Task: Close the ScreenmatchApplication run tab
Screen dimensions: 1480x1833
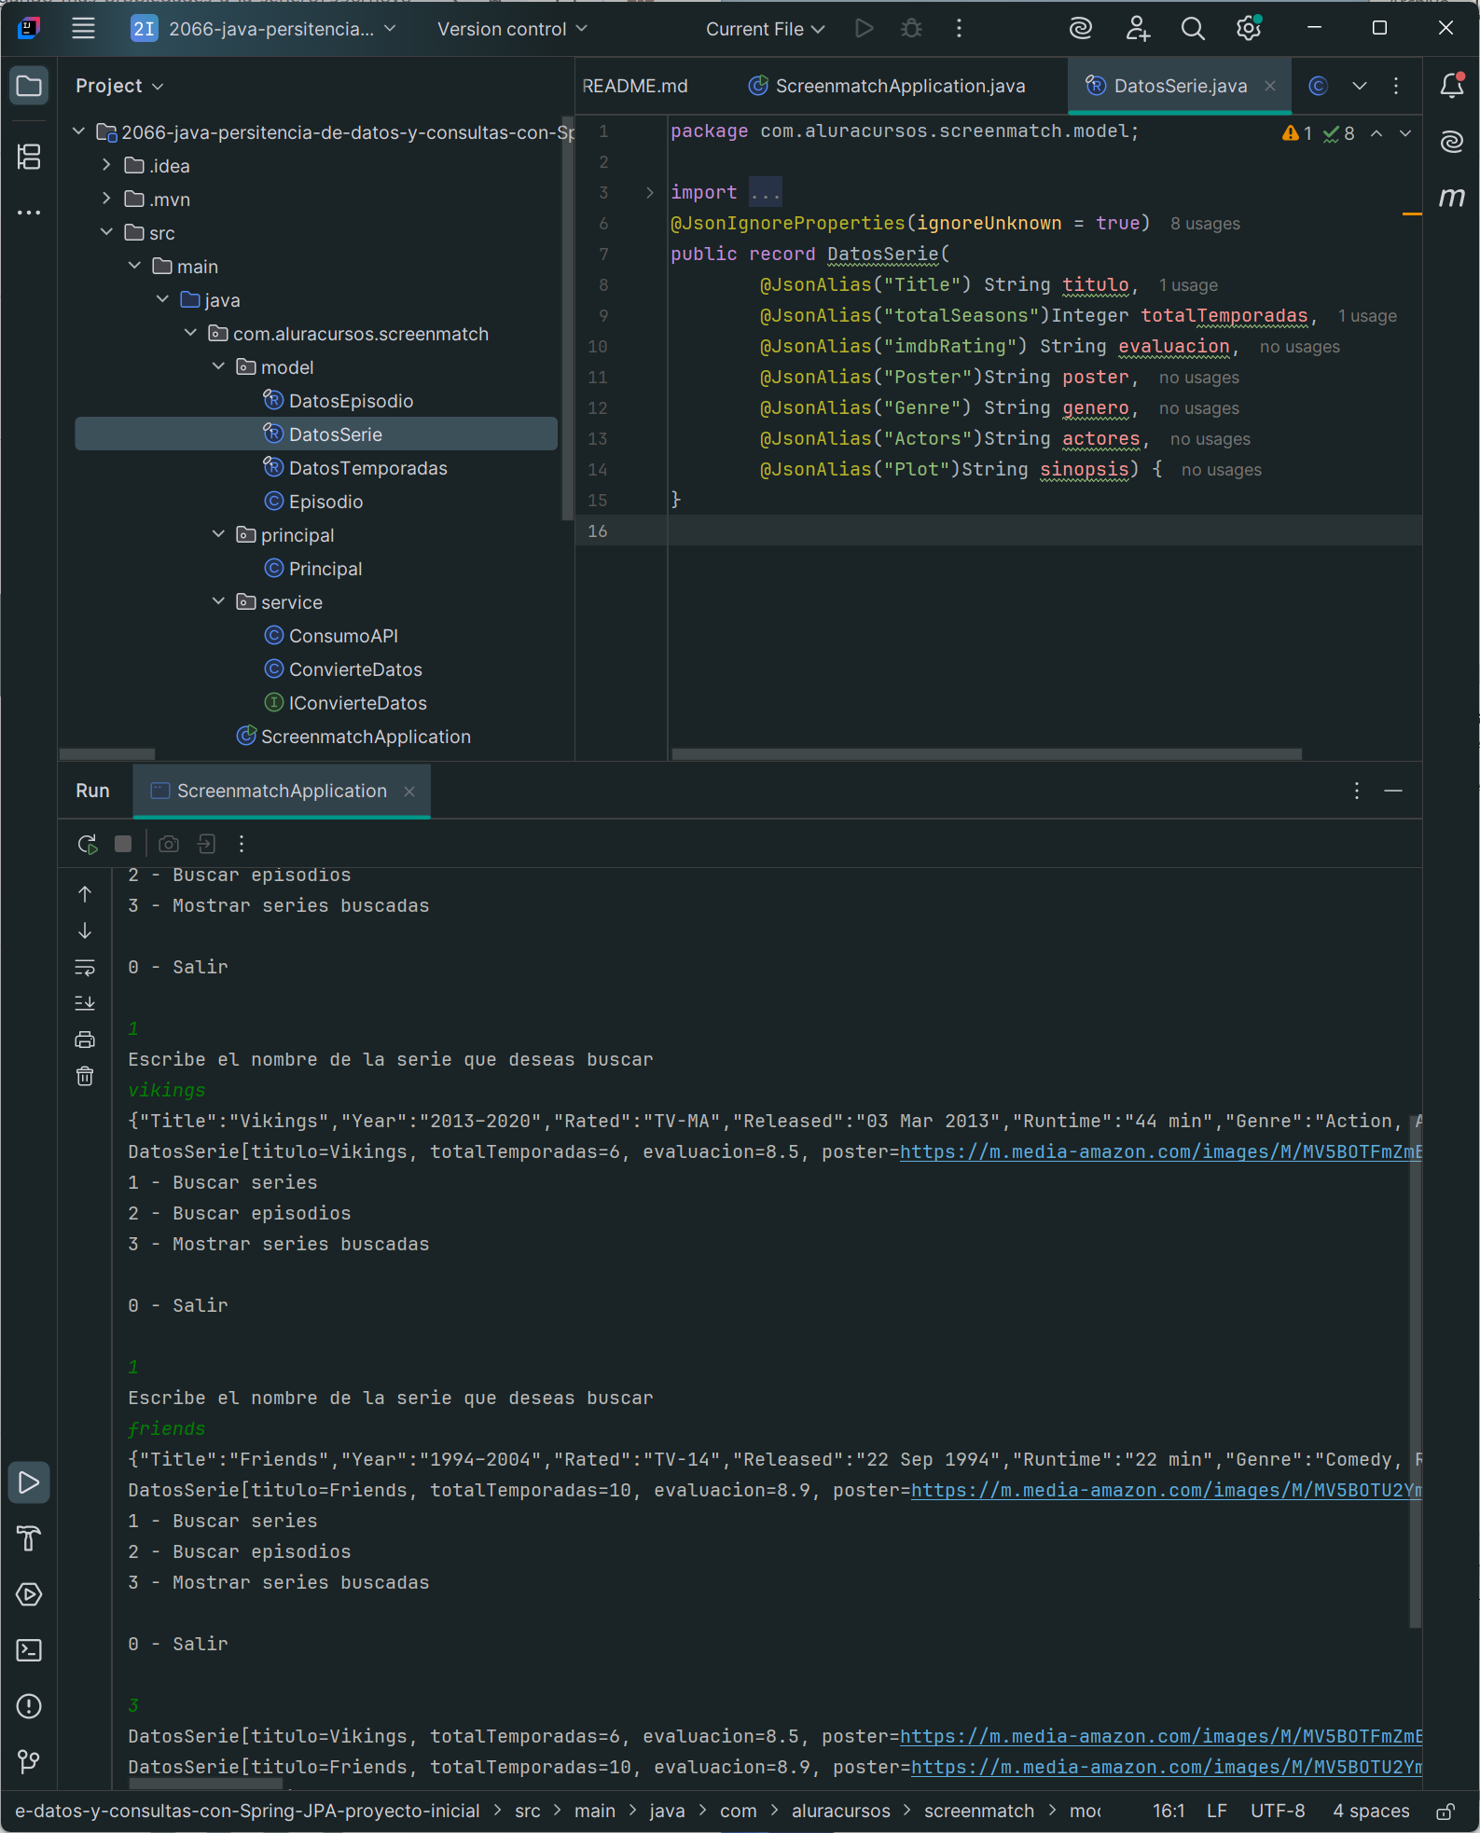Action: (409, 791)
